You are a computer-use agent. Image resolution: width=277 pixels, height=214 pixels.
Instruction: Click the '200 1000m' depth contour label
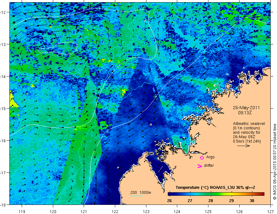[141, 193]
